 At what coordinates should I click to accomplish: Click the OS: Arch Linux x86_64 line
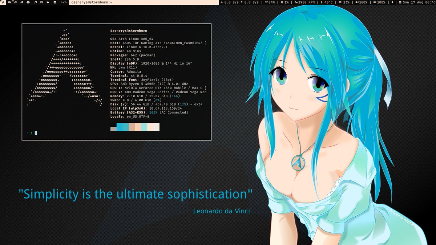tap(132, 39)
